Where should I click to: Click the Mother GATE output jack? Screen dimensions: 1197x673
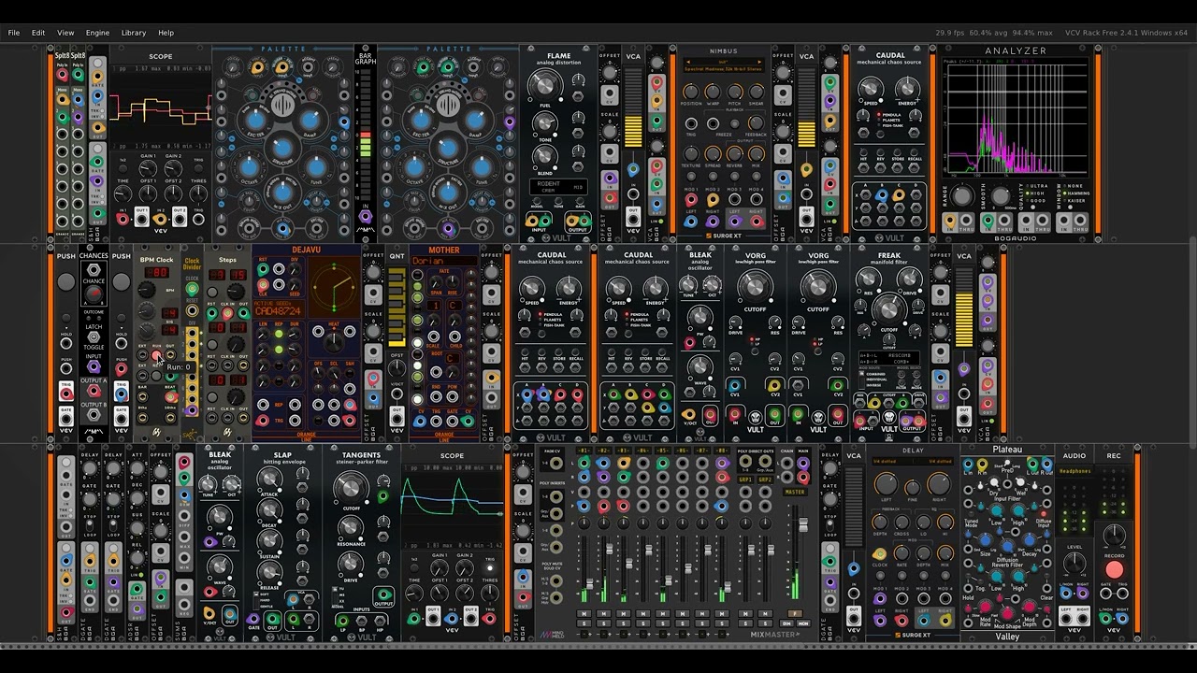(452, 422)
